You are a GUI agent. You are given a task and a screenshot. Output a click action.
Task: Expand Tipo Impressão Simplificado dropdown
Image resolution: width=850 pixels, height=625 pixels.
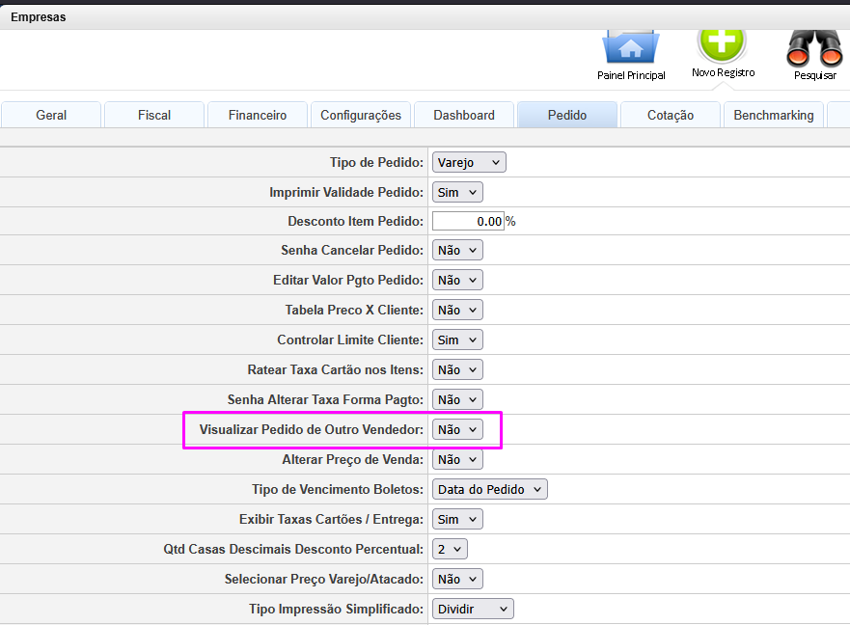pos(473,609)
